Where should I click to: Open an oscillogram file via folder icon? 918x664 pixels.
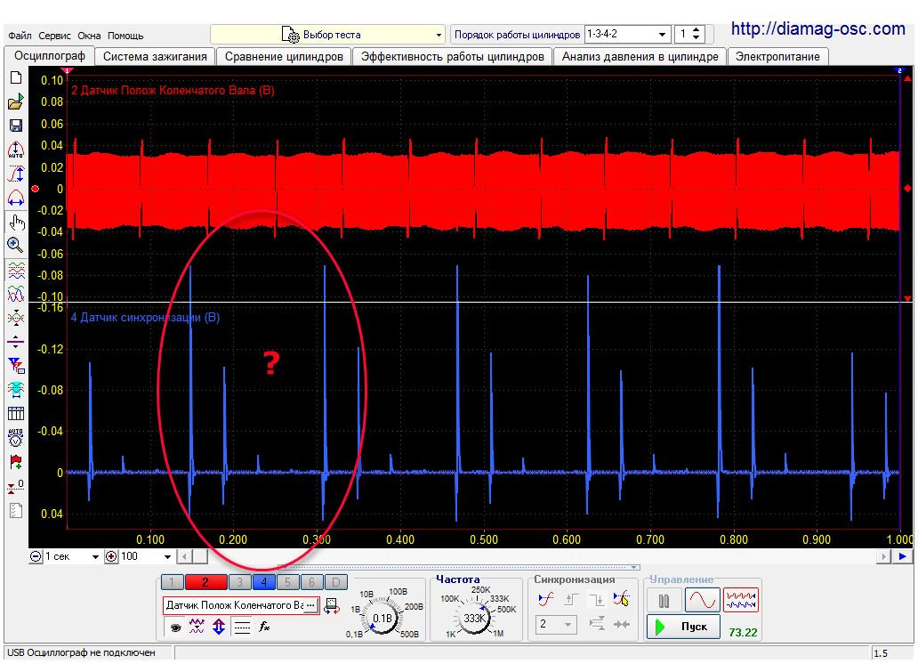pos(16,102)
